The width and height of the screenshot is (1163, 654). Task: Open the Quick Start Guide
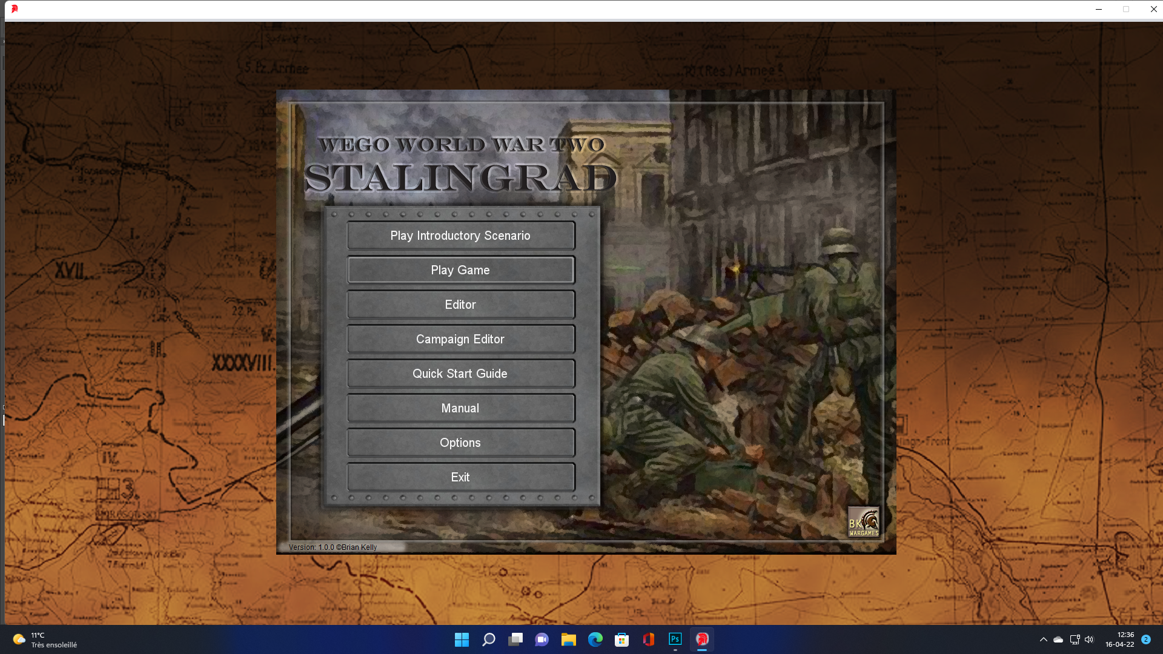pos(460,374)
